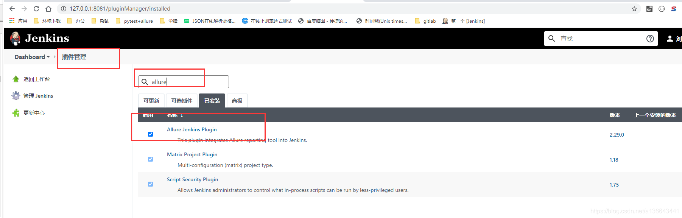Click the Allows Jenkins administrators description text
The height and width of the screenshot is (218, 682).
click(x=293, y=190)
